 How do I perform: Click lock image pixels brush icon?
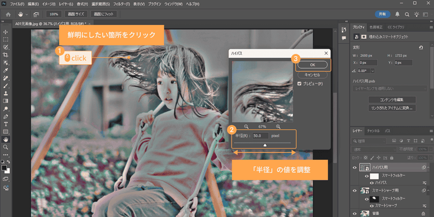pos(372,157)
